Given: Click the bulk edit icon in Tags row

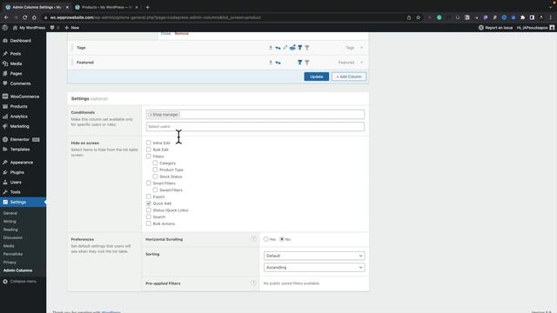Looking at the screenshot, I should point(292,48).
